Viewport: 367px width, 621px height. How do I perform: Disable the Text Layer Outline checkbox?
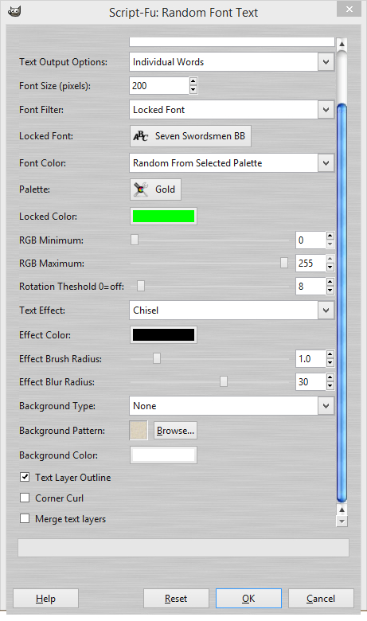click(25, 477)
